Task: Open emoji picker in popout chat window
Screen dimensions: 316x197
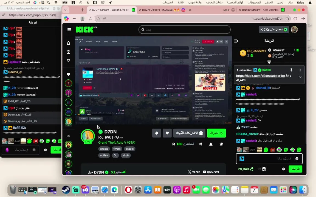Action: 34,150
